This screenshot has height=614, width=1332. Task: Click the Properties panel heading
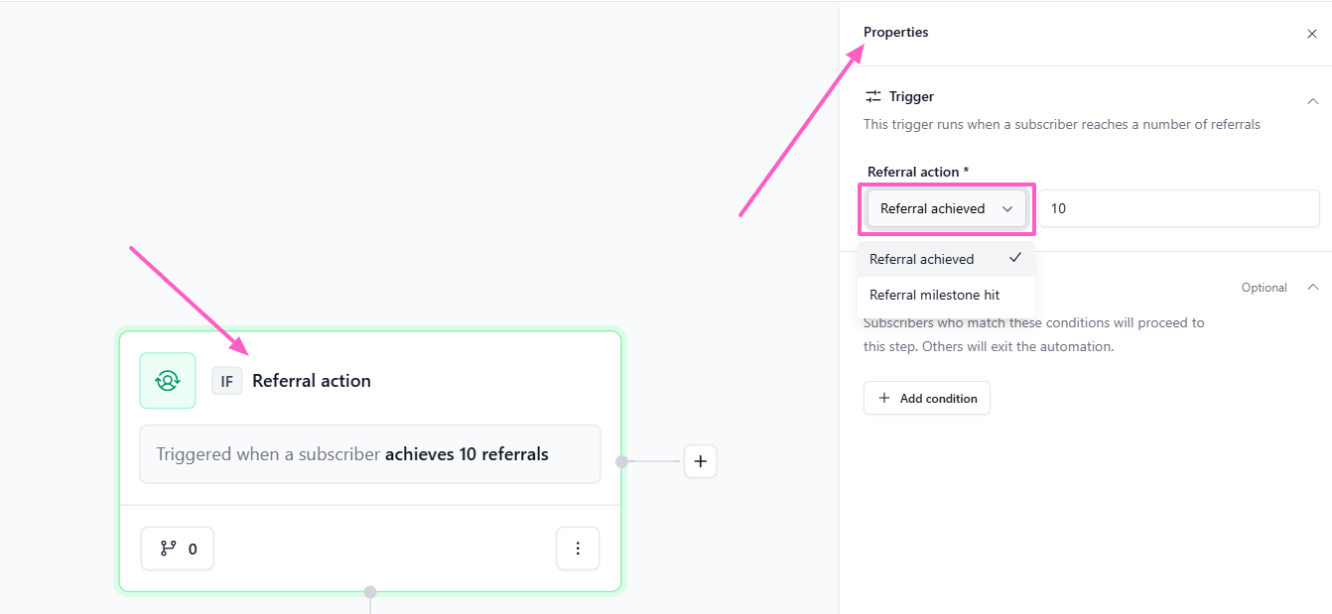[896, 32]
